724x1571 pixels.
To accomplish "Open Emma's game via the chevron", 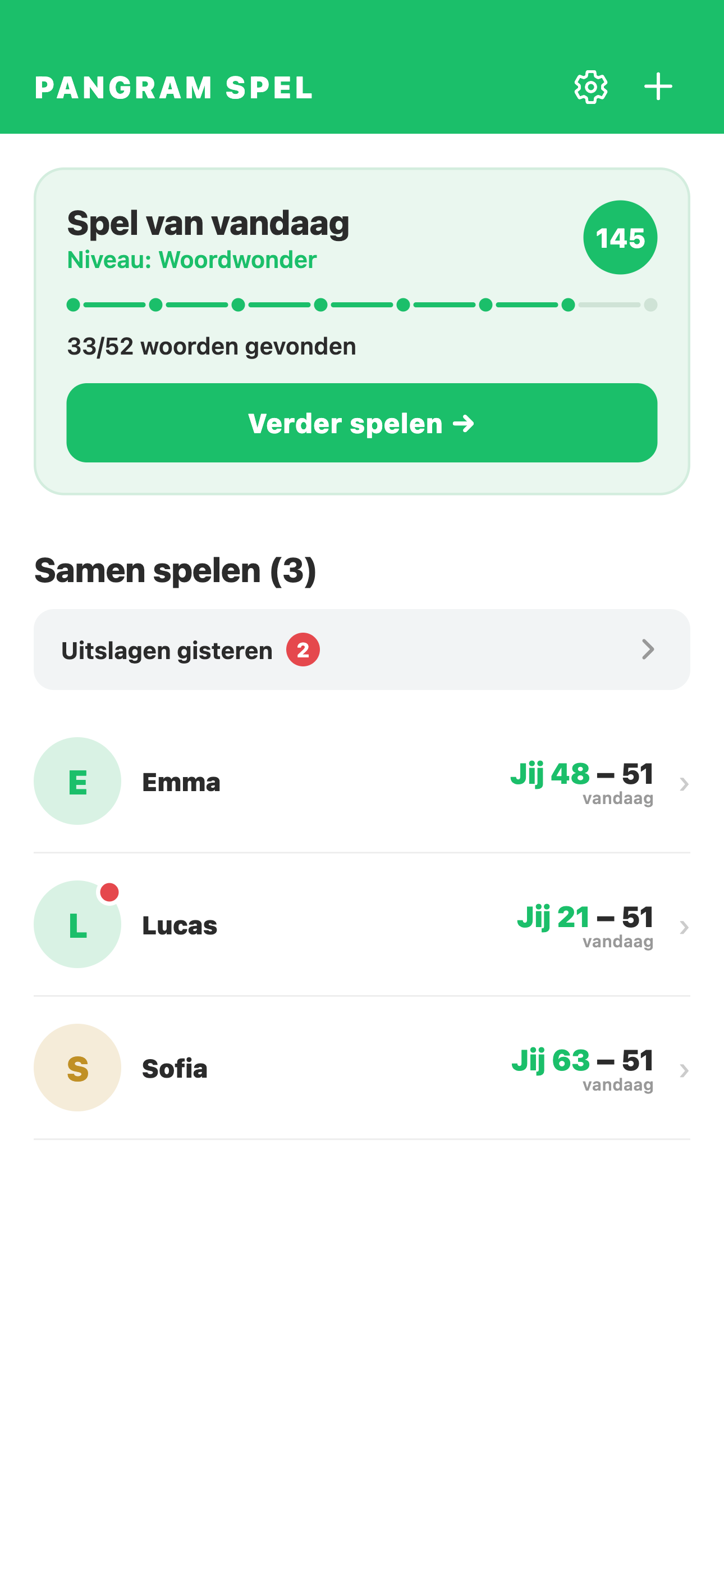I will [x=684, y=784].
